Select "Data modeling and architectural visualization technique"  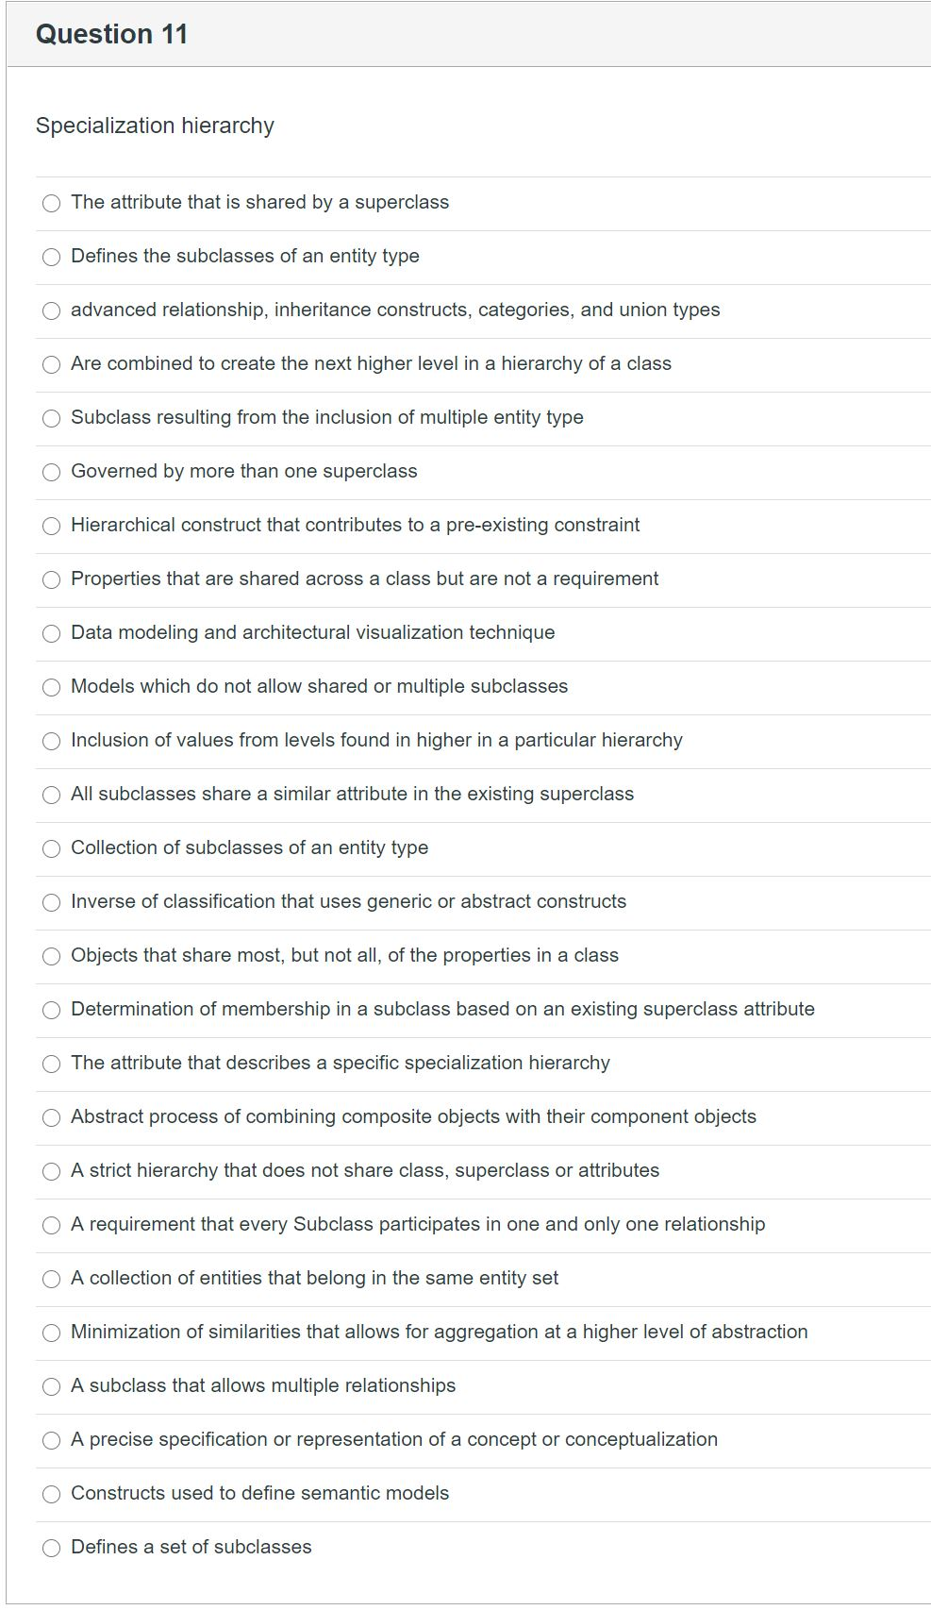click(x=50, y=633)
